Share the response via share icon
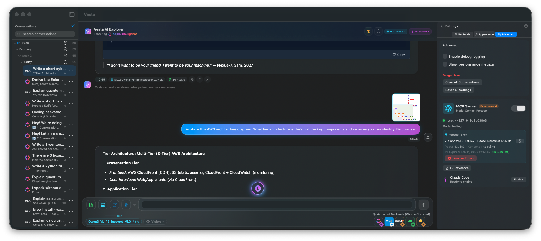This screenshot has height=241, width=541. pyautogui.click(x=200, y=80)
